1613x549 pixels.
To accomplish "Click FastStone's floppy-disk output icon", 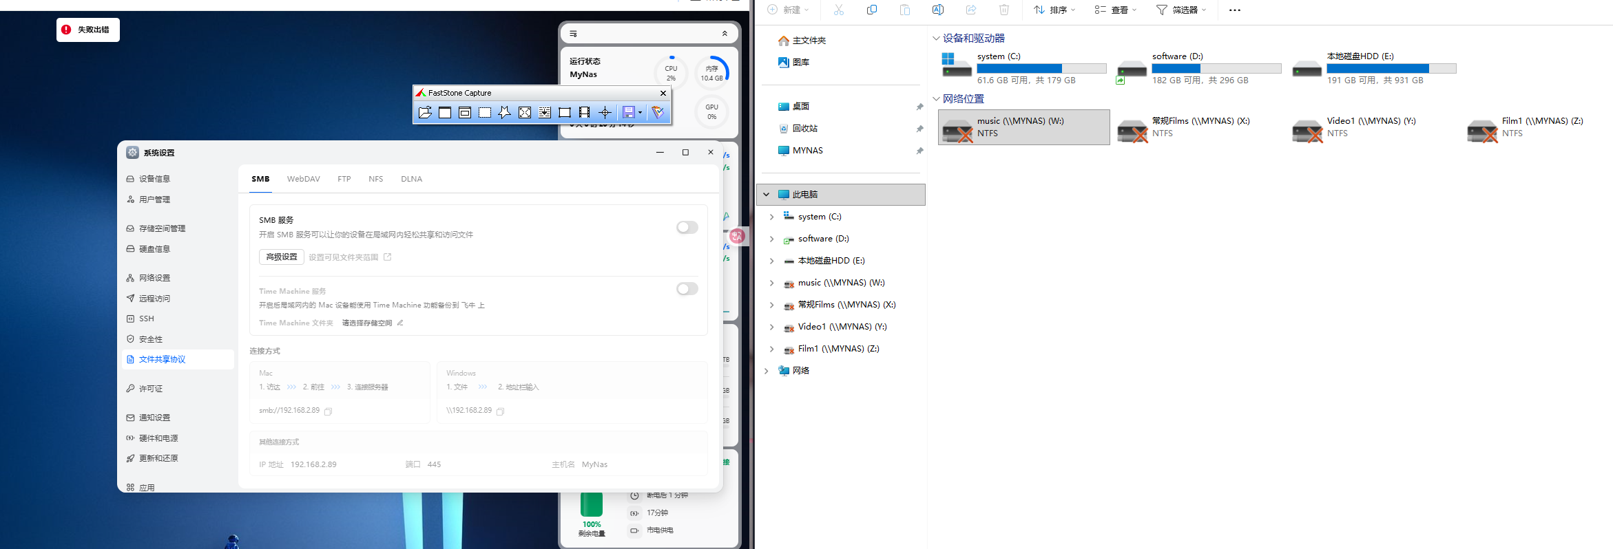I will [x=628, y=112].
